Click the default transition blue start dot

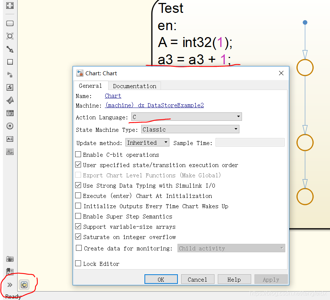305,22
